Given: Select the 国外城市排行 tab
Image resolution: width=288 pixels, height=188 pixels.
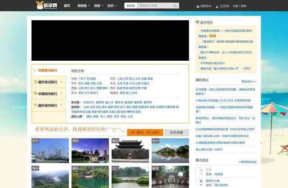Looking at the screenshot, I should pyautogui.click(x=49, y=105).
